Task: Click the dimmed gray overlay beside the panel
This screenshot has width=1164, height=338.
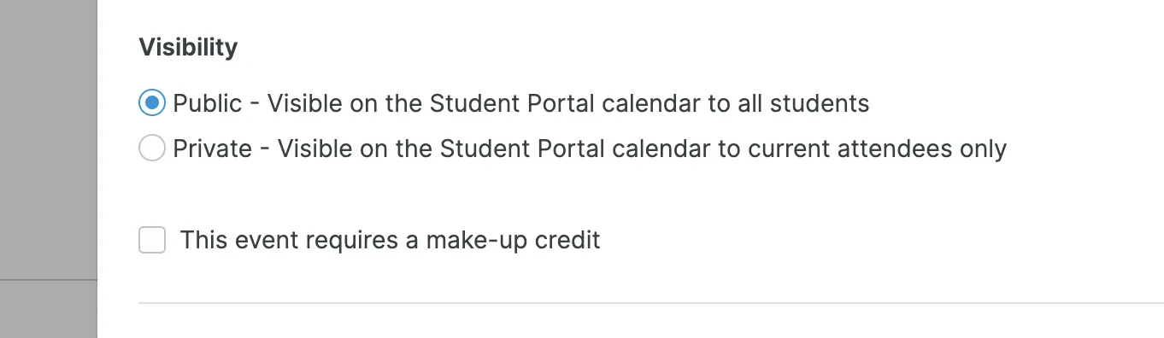Action: coord(49,137)
